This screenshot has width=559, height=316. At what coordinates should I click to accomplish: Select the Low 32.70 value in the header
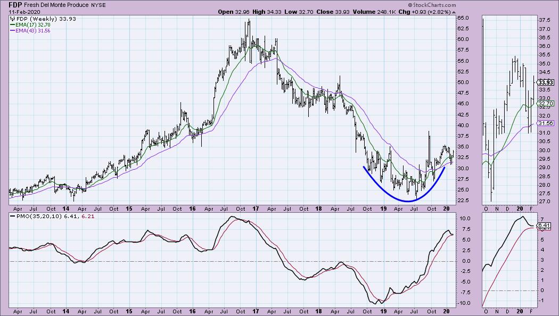click(x=299, y=12)
